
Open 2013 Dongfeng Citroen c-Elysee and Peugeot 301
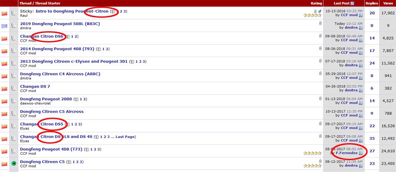[x=74, y=61]
